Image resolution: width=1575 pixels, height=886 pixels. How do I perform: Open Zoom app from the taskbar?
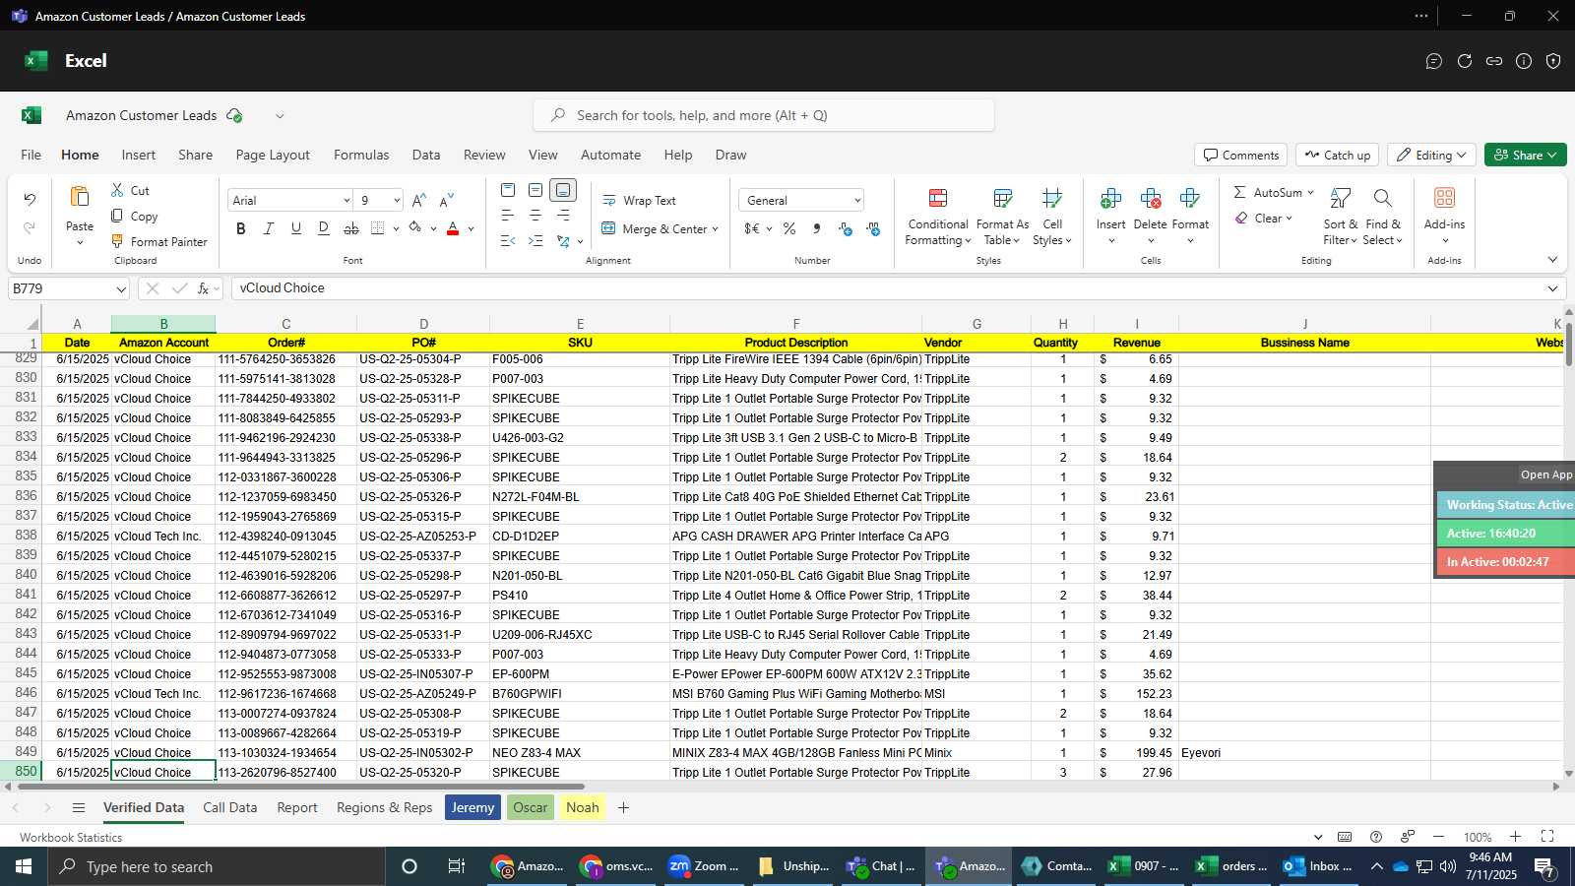[x=703, y=866]
